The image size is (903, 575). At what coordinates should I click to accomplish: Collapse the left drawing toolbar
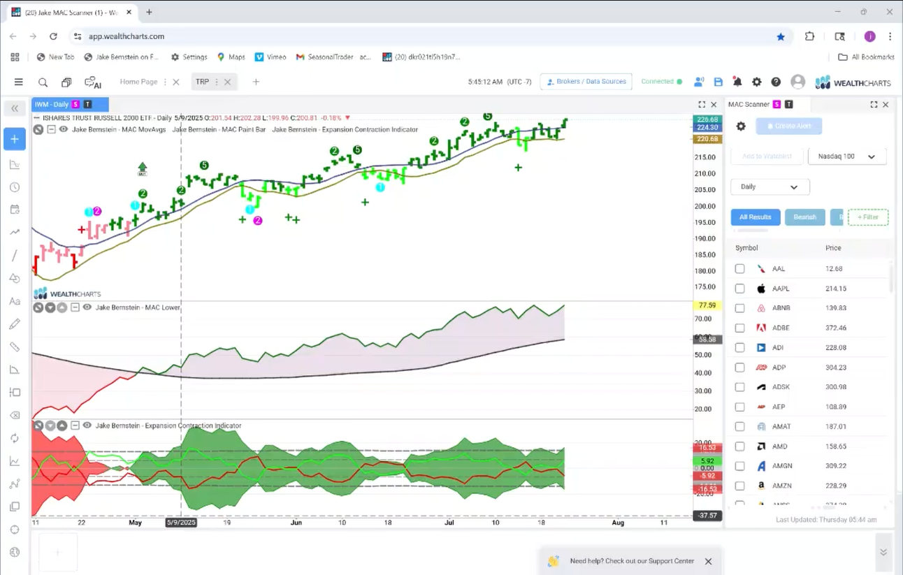click(15, 108)
